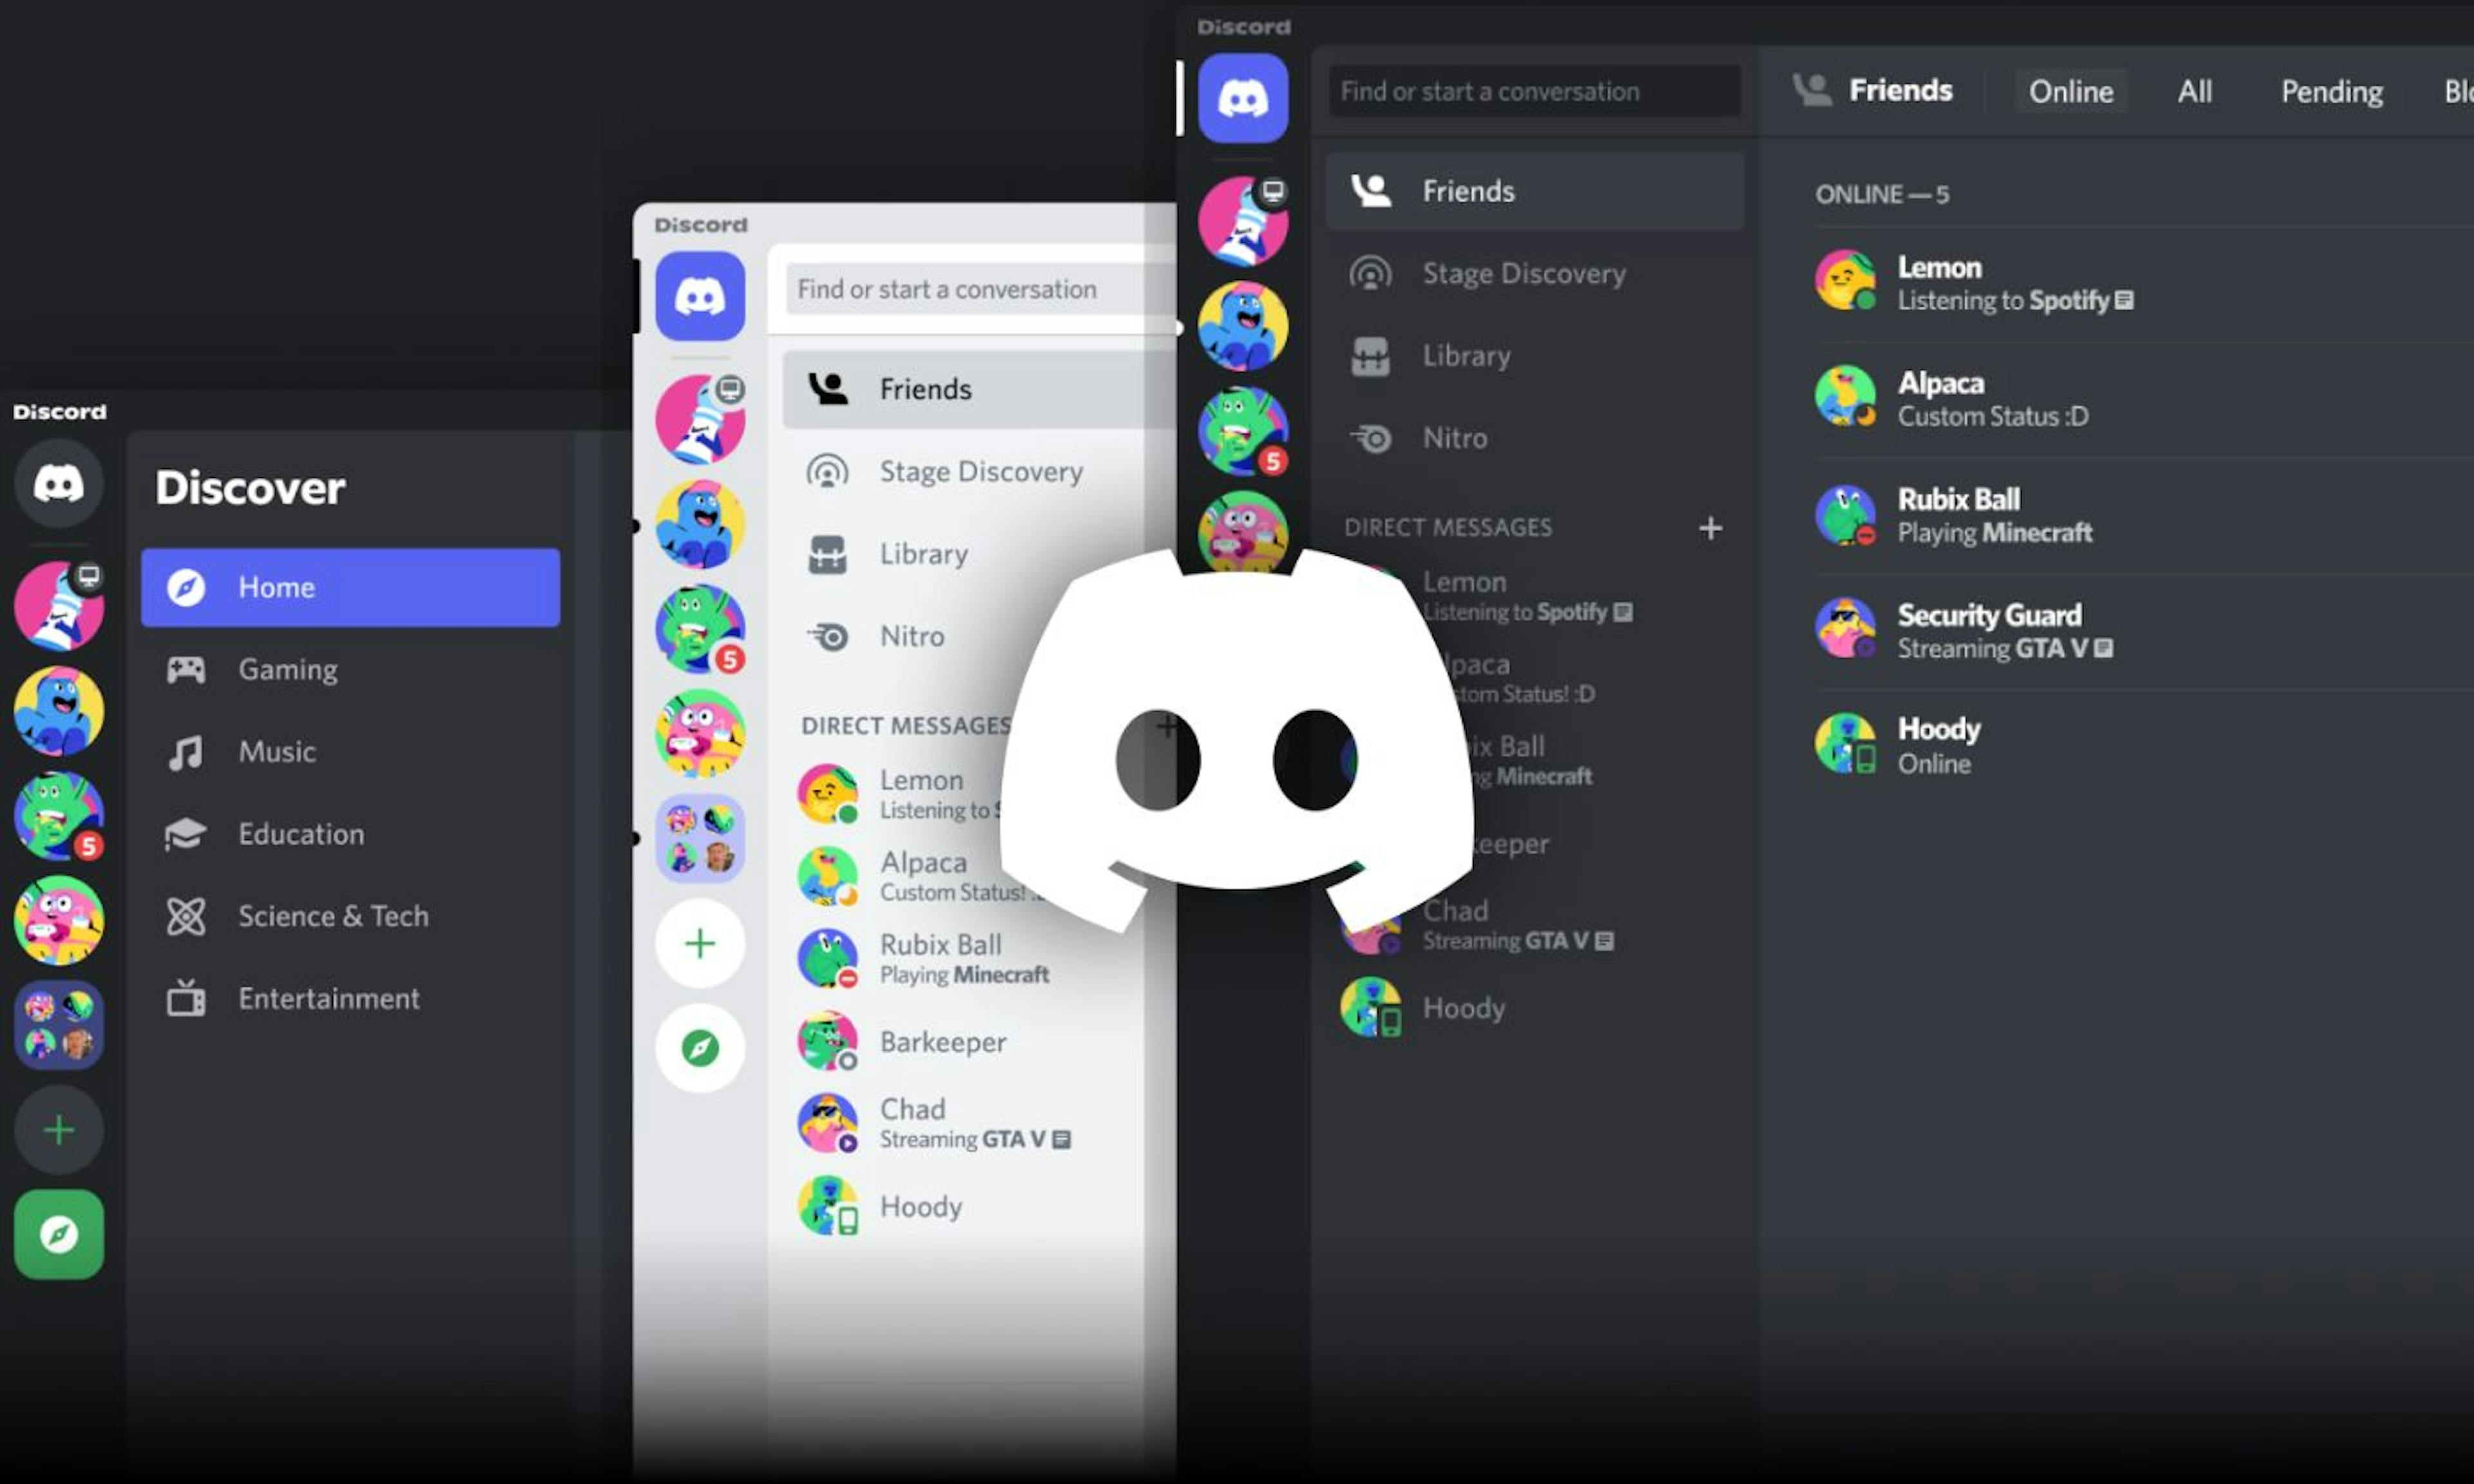
Task: Click the Find or start a conversation search box
Action: pyautogui.click(x=1533, y=91)
